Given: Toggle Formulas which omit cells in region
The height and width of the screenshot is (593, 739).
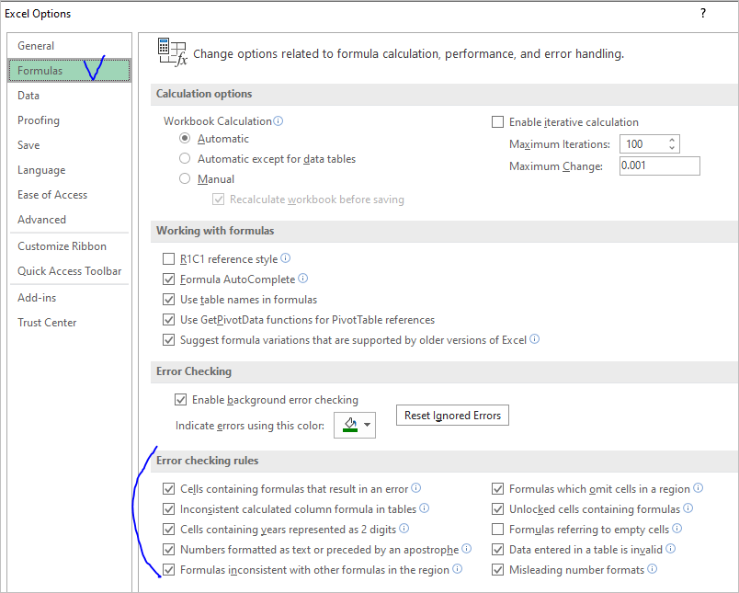Looking at the screenshot, I should (497, 489).
